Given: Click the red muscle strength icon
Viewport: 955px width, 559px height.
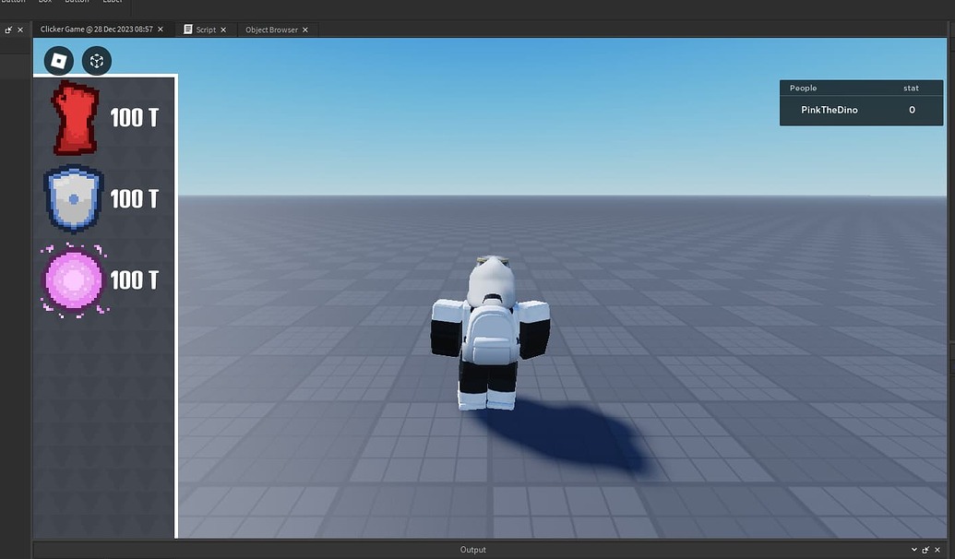Looking at the screenshot, I should 76,118.
